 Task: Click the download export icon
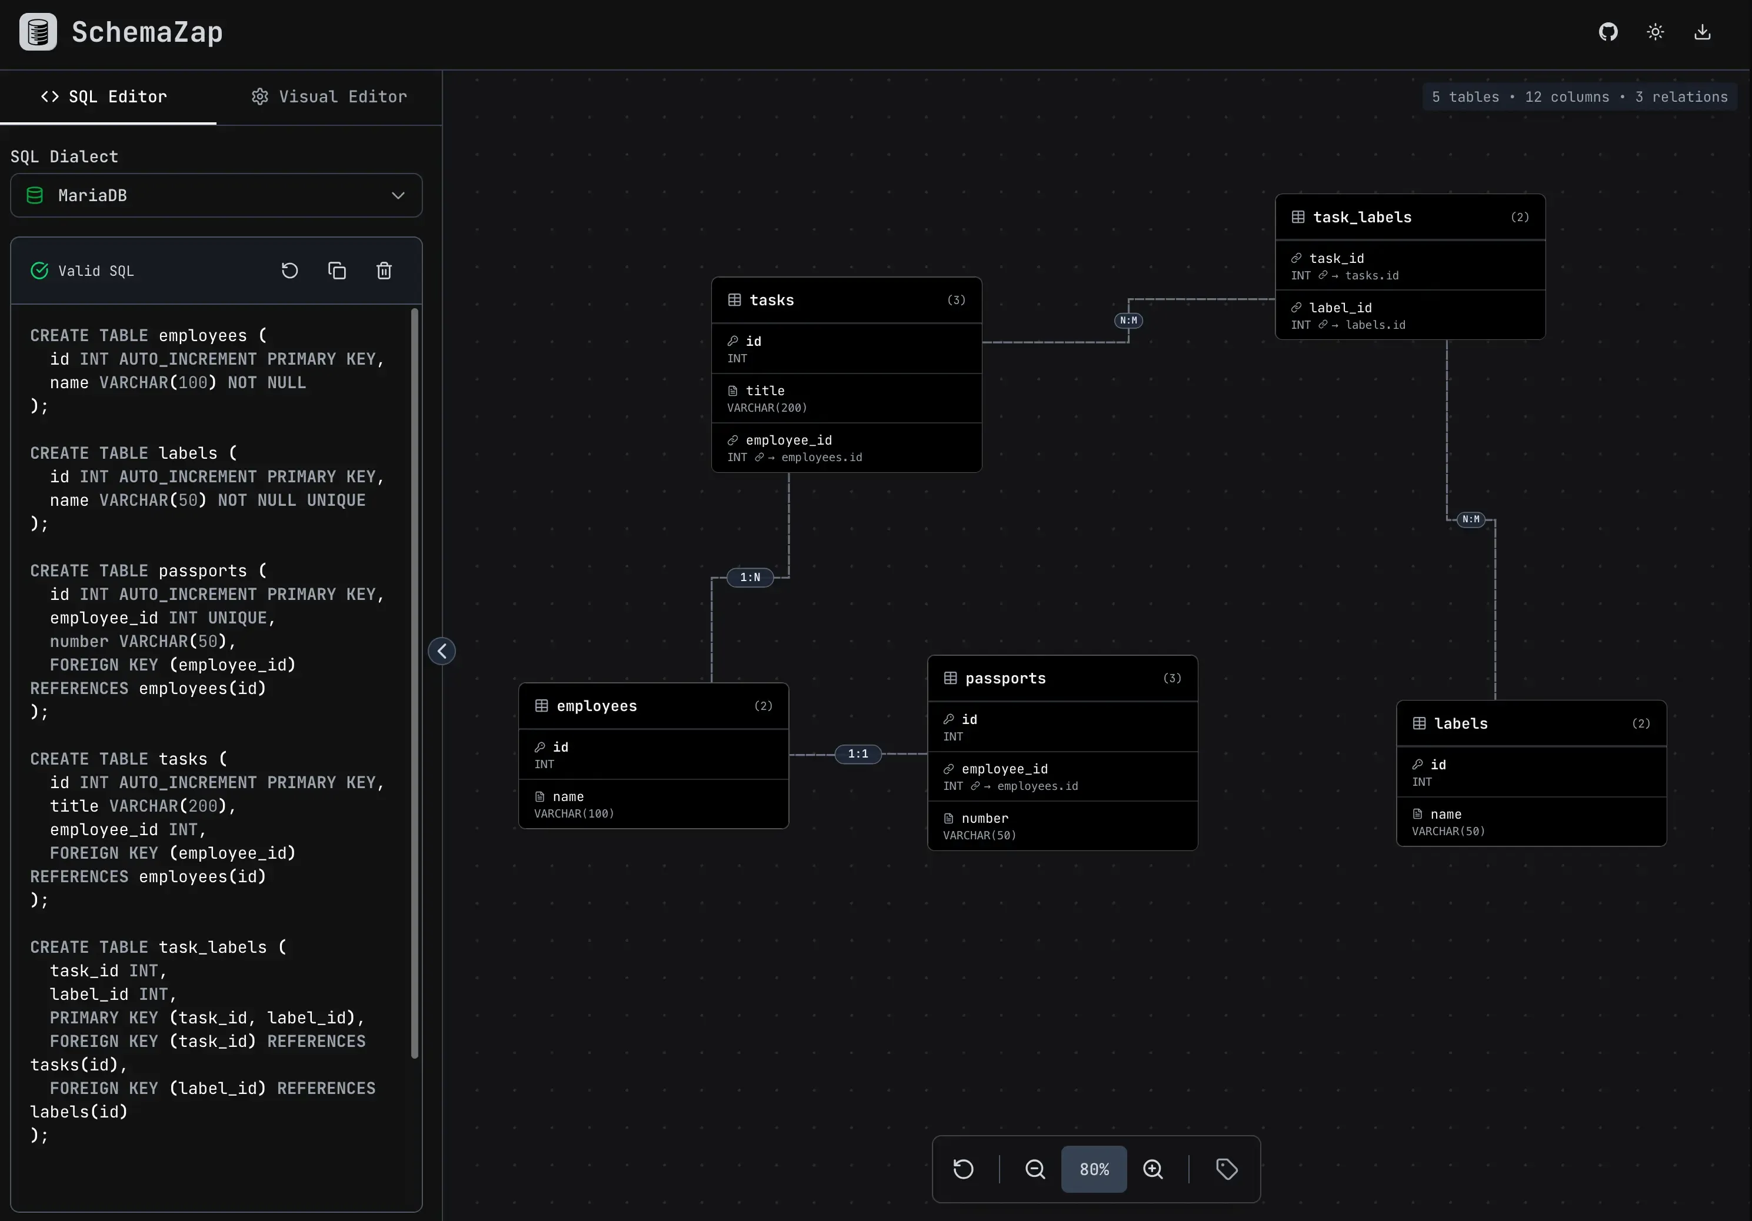1703,32
